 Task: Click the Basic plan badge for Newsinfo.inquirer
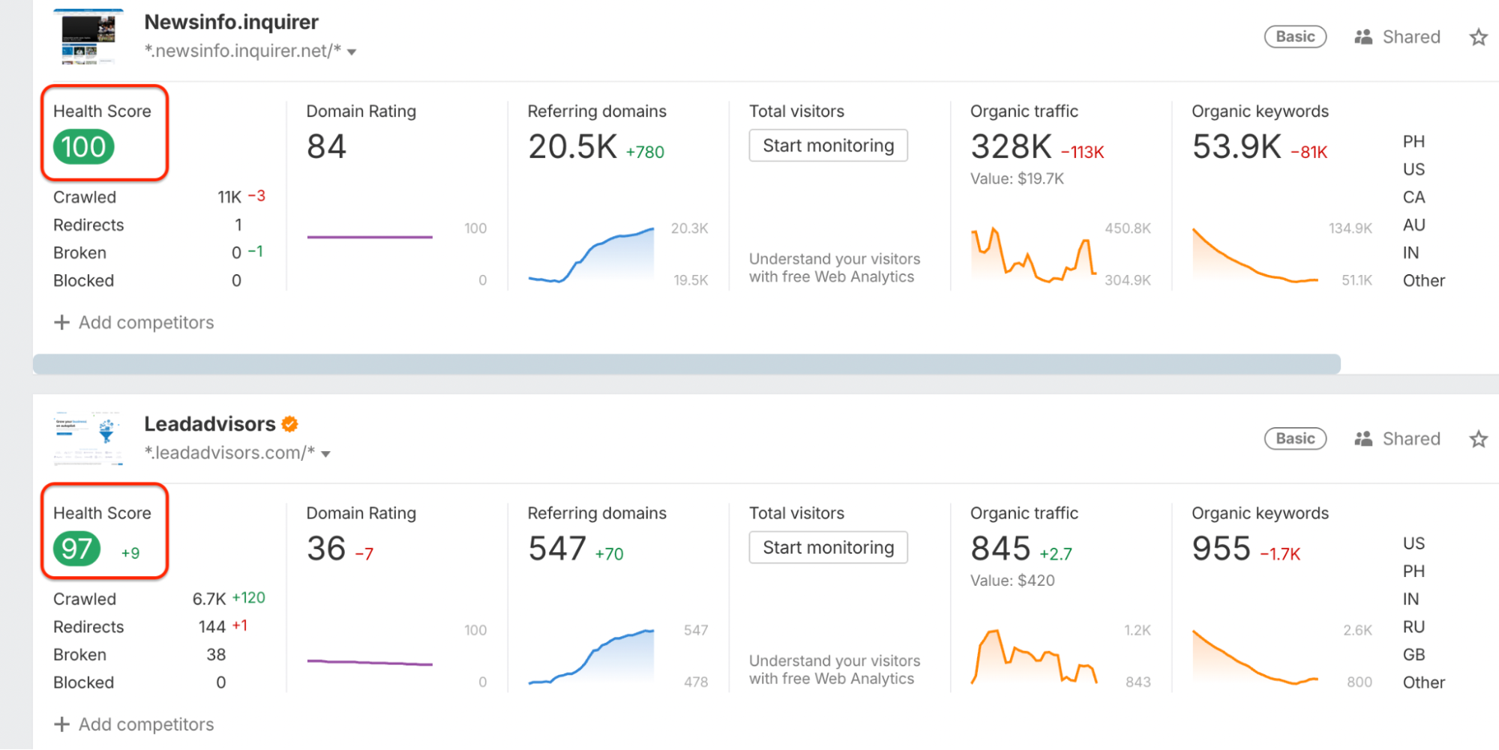(x=1295, y=37)
